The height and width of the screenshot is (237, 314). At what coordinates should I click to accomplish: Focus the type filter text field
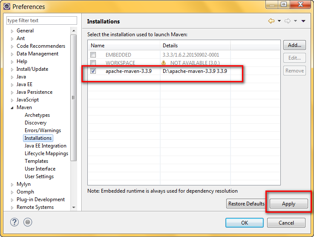click(x=42, y=20)
